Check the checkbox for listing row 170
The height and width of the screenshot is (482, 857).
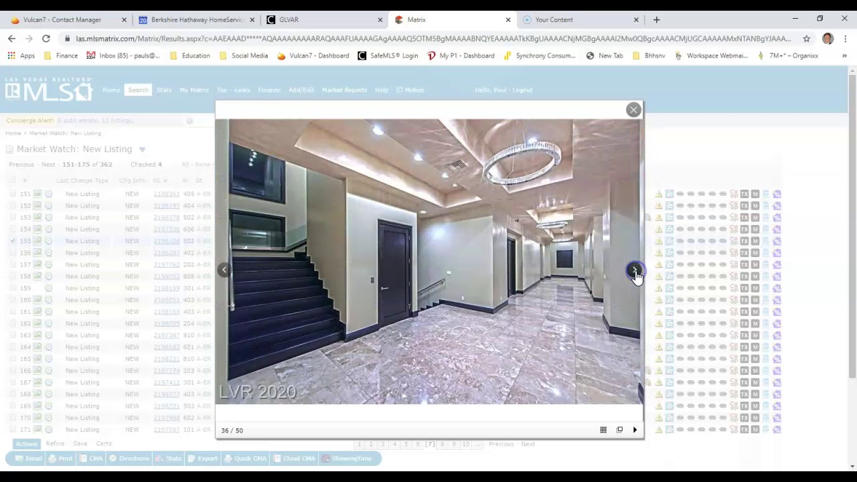coord(12,418)
